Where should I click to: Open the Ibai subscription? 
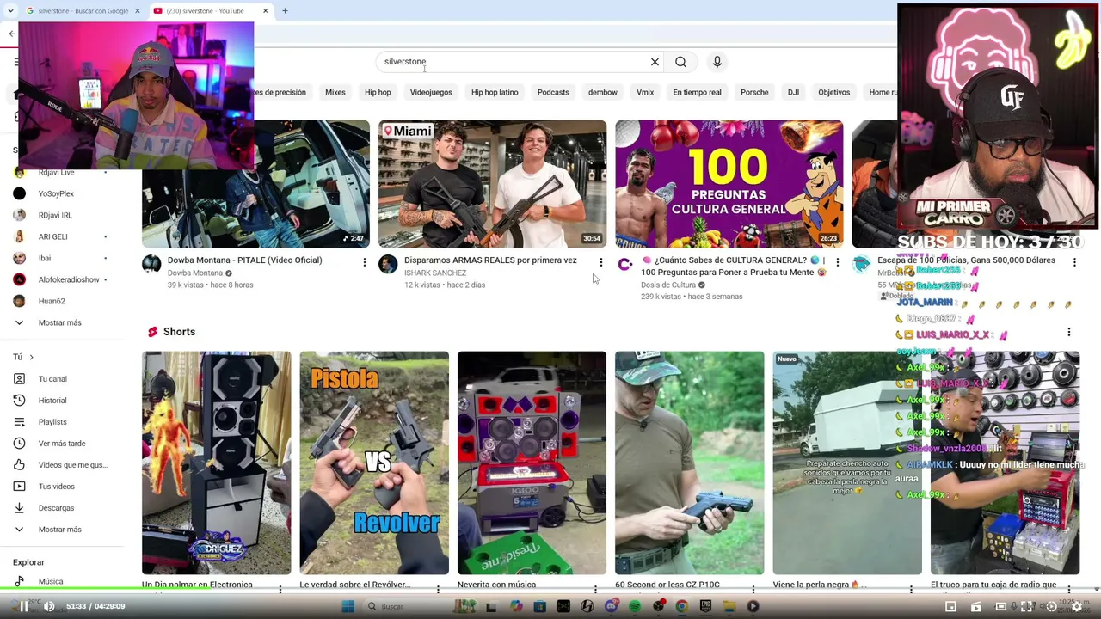pyautogui.click(x=45, y=259)
